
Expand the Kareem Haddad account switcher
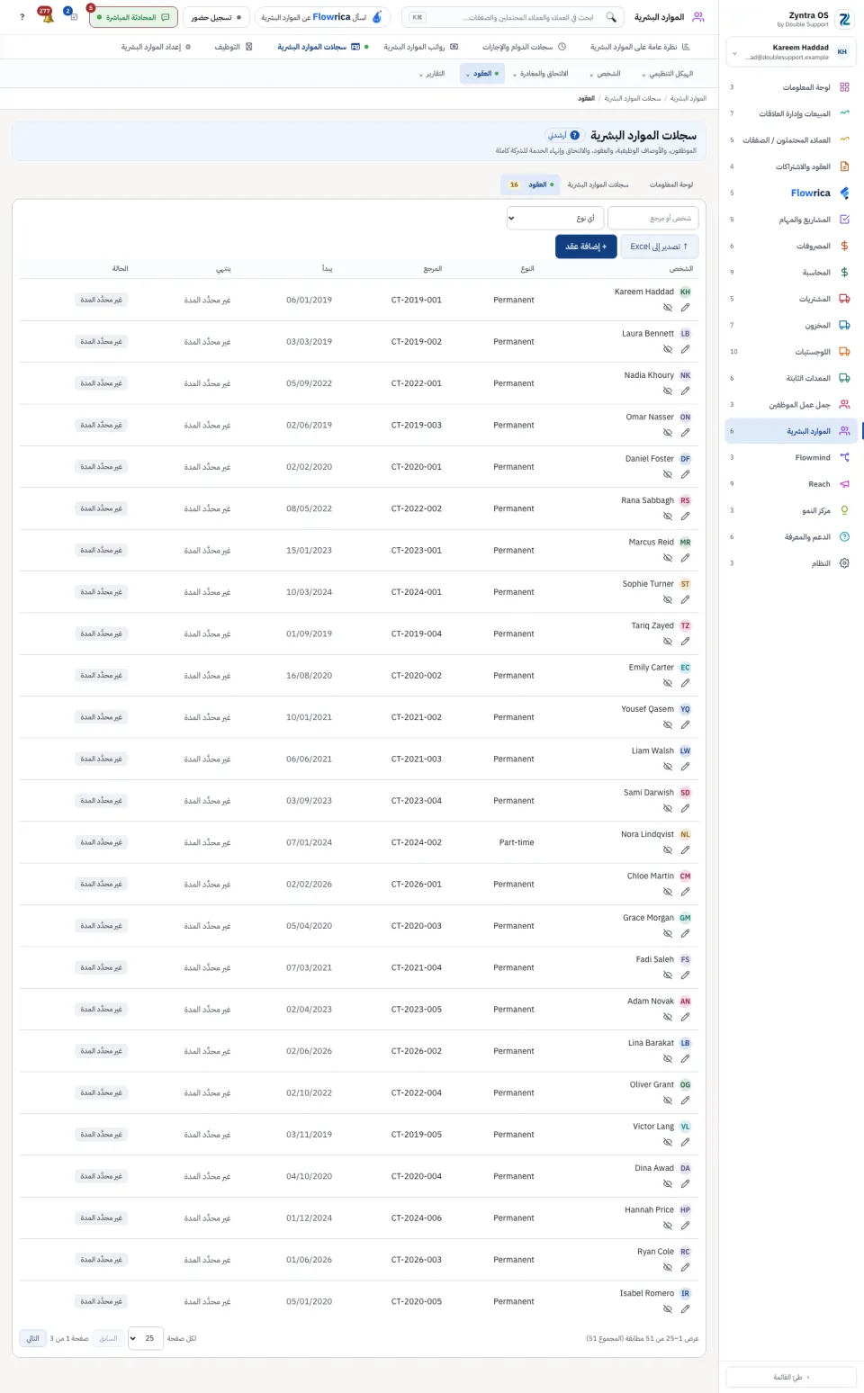click(791, 52)
